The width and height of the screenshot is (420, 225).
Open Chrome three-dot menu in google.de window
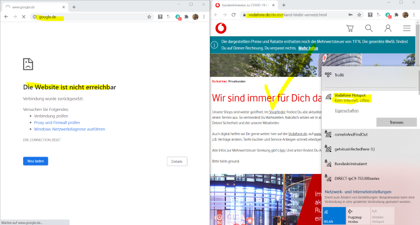pyautogui.click(x=204, y=17)
